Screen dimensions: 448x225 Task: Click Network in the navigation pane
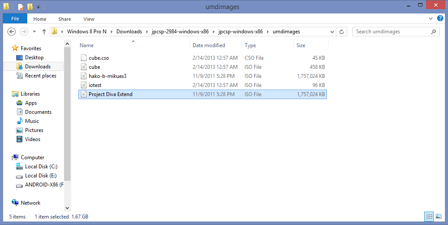[31, 203]
